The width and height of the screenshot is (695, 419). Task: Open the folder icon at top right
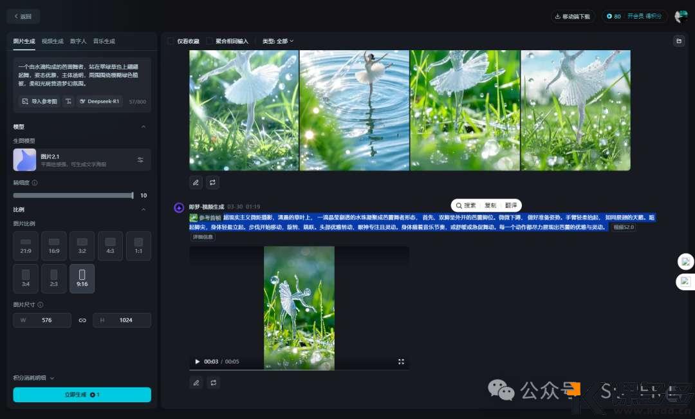pyautogui.click(x=678, y=41)
